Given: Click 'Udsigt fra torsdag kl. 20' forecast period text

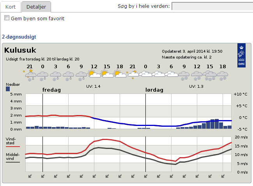Looking at the screenshot, I should 42,59.
